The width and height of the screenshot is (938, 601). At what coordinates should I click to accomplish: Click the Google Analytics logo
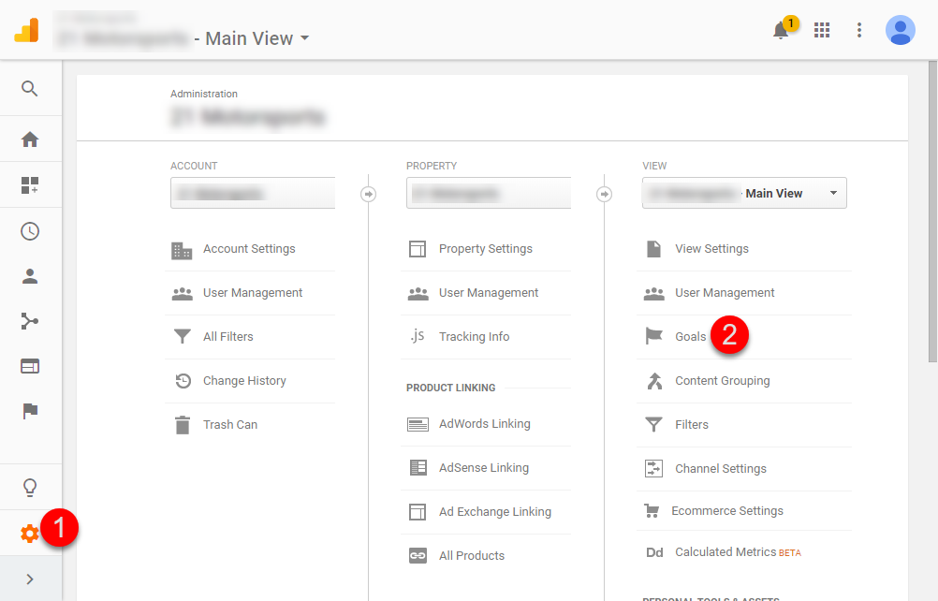[x=27, y=30]
